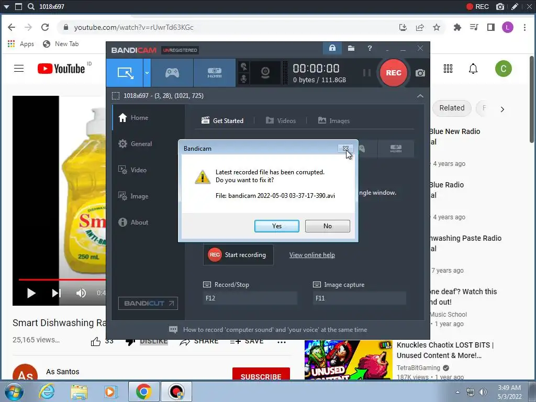Open Image settings in Bandicam sidebar
Image resolution: width=536 pixels, height=402 pixels.
(148, 196)
